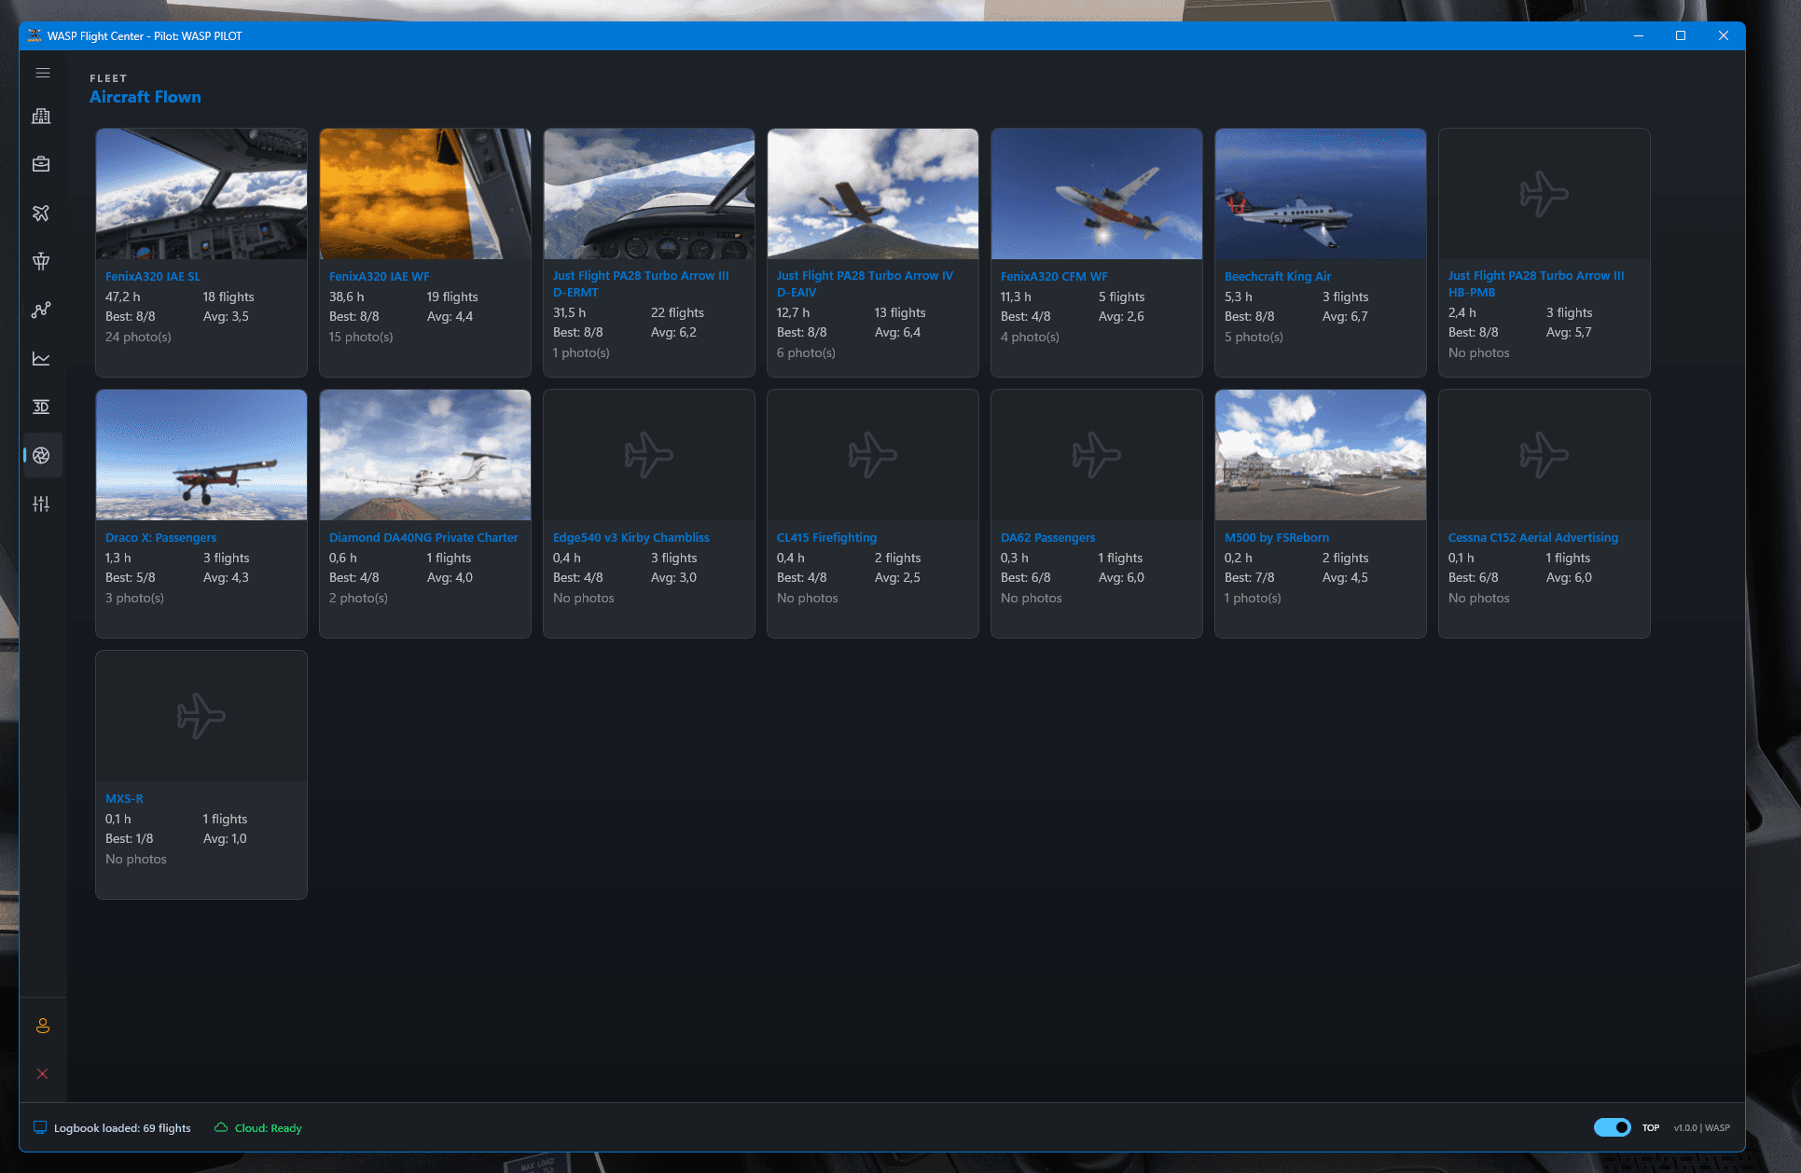This screenshot has height=1173, width=1801.
Task: Click the Cloud: Ready status indicator
Action: (x=258, y=1128)
